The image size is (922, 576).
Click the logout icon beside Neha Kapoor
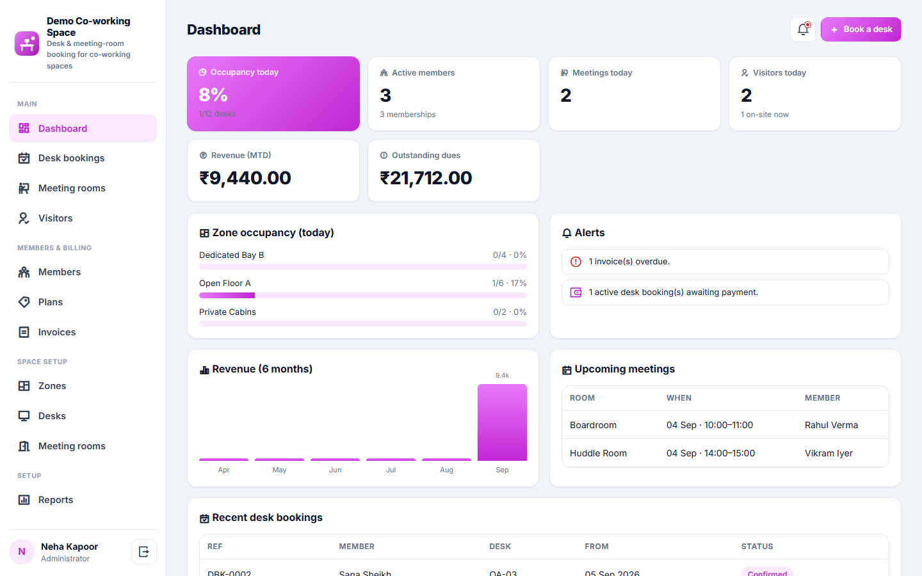pos(144,552)
